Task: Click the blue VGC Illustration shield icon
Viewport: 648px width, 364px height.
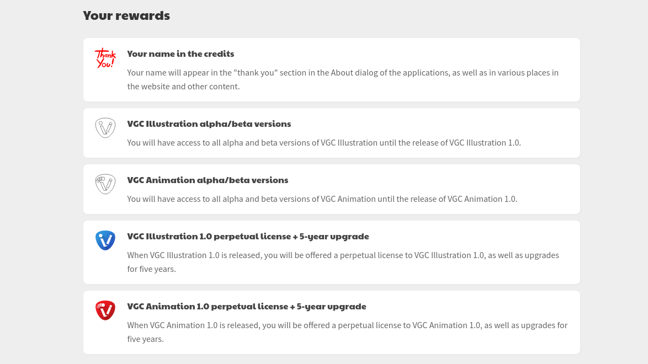Action: coord(105,240)
